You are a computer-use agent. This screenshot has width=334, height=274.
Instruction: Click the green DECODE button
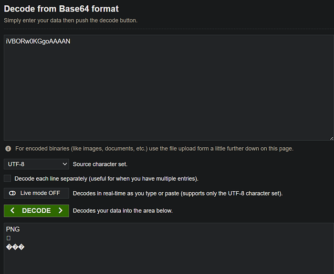point(36,210)
